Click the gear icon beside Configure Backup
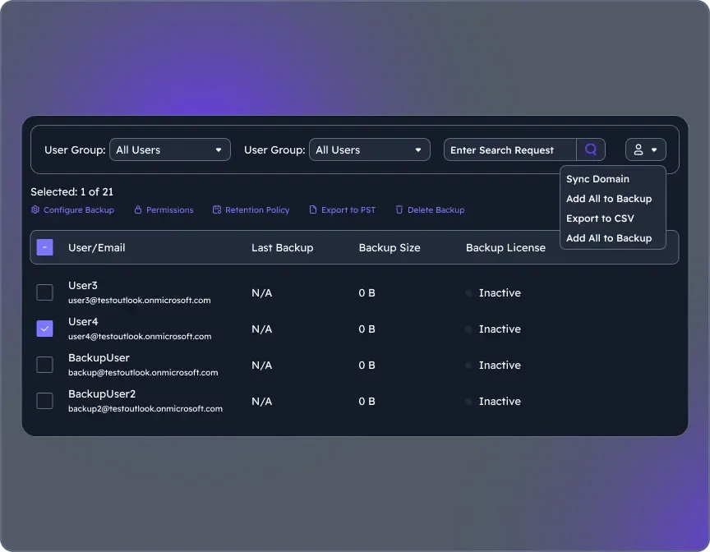 35,210
